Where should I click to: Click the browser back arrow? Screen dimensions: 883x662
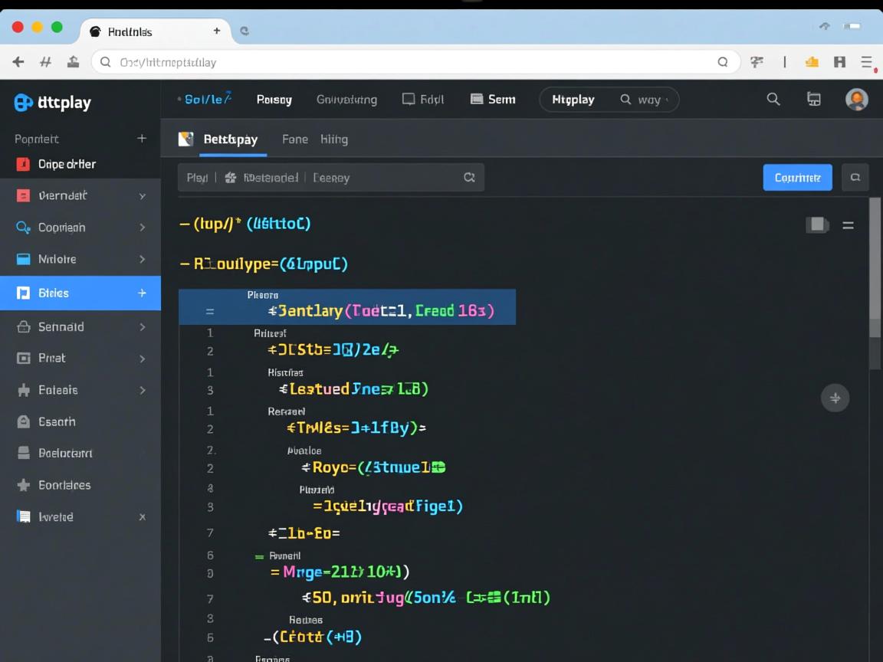pyautogui.click(x=18, y=62)
